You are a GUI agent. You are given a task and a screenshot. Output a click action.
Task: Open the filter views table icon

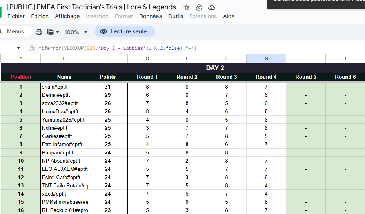tap(50, 32)
